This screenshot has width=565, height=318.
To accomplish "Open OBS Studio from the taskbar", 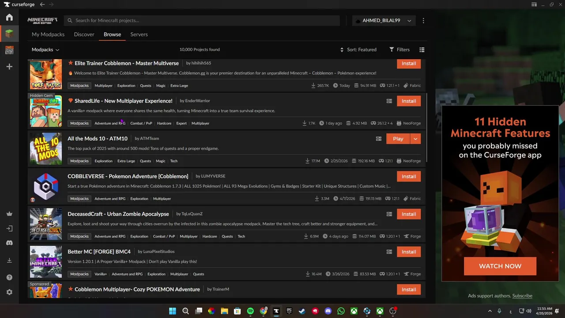I will click(393, 311).
